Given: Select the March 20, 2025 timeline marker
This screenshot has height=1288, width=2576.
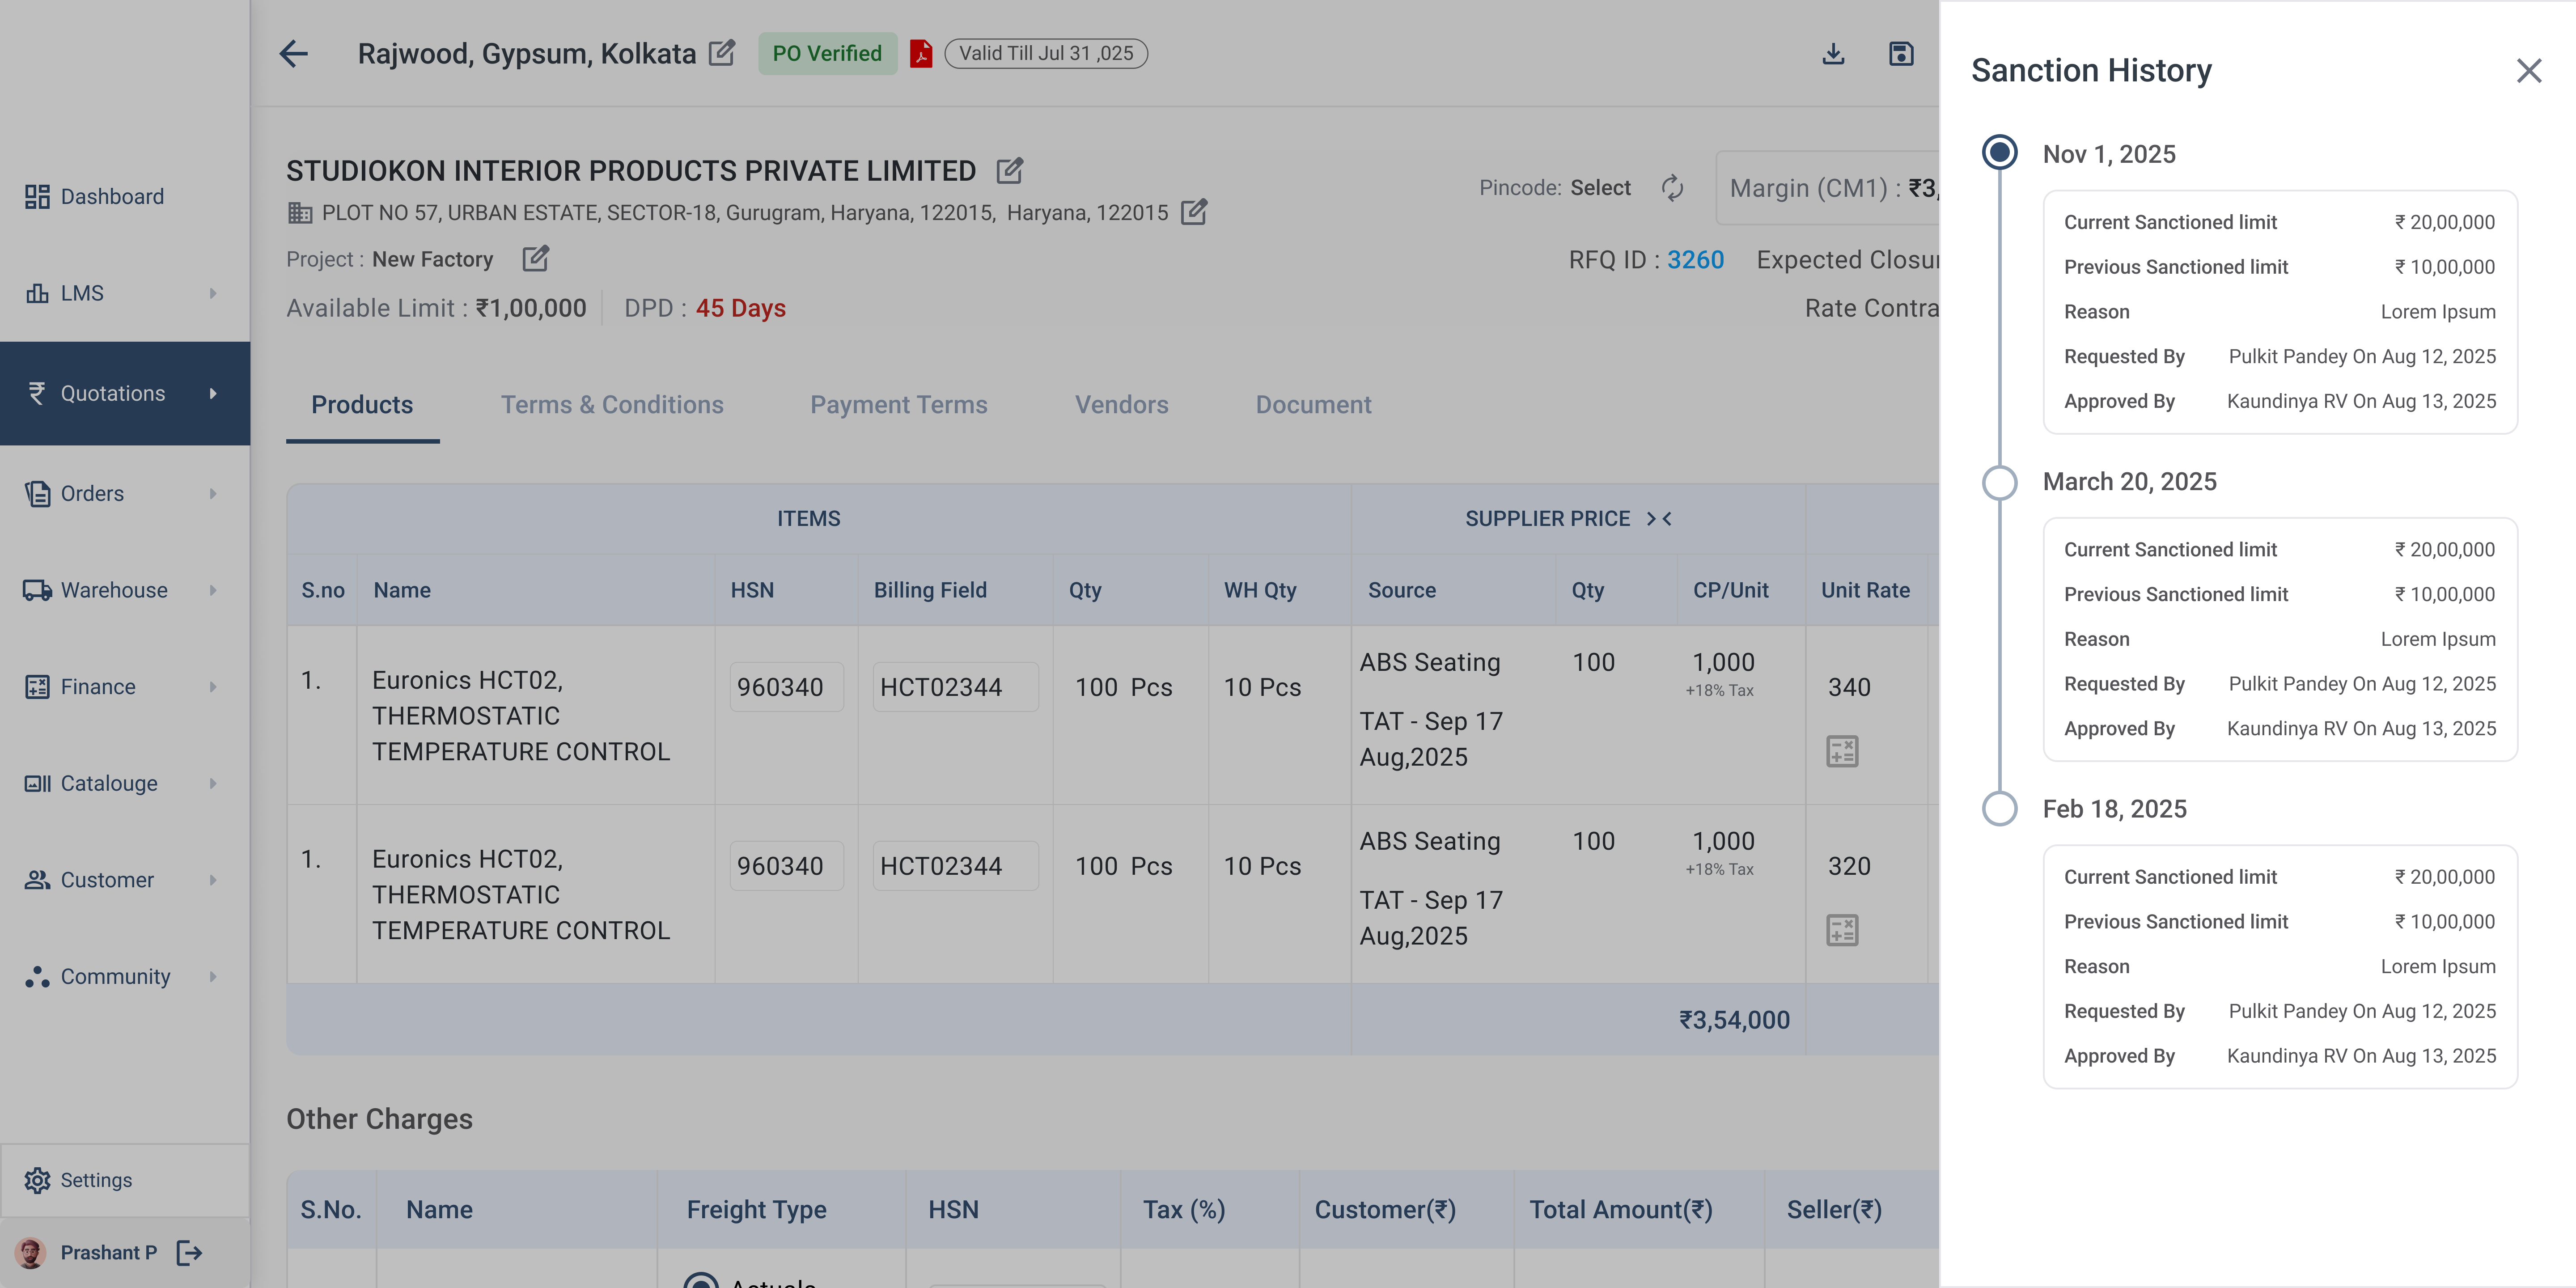Looking at the screenshot, I should (x=1999, y=482).
